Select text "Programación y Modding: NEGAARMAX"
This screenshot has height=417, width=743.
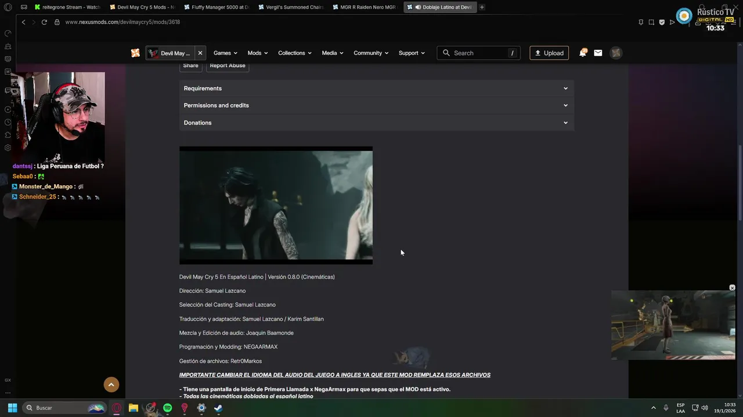point(228,347)
